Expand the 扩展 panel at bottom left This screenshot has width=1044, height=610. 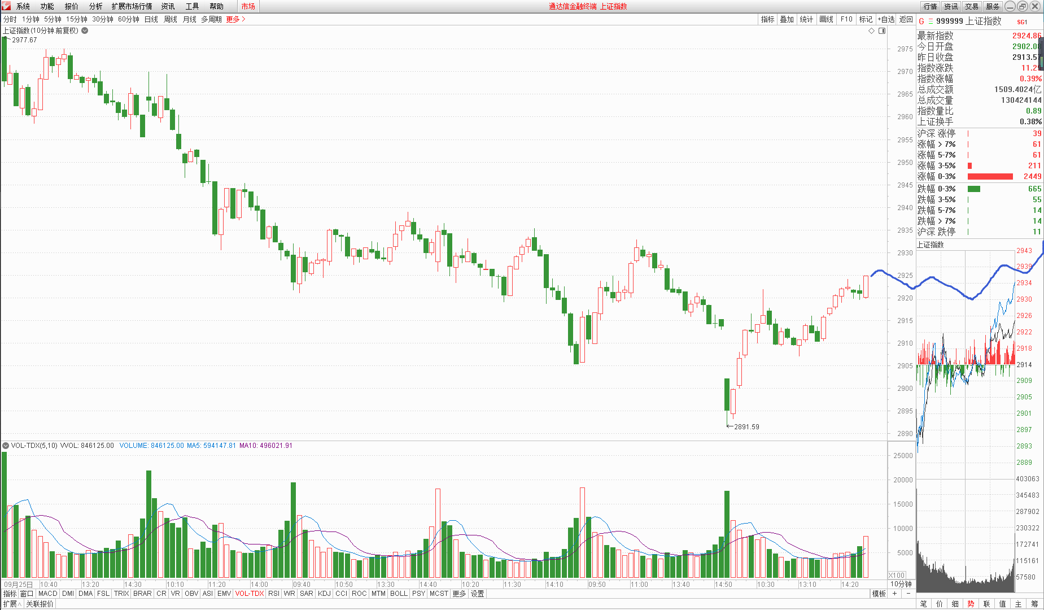coord(12,604)
